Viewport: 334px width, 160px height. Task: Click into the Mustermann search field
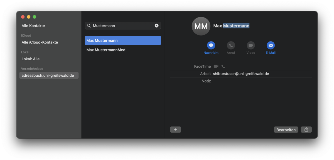(122, 26)
